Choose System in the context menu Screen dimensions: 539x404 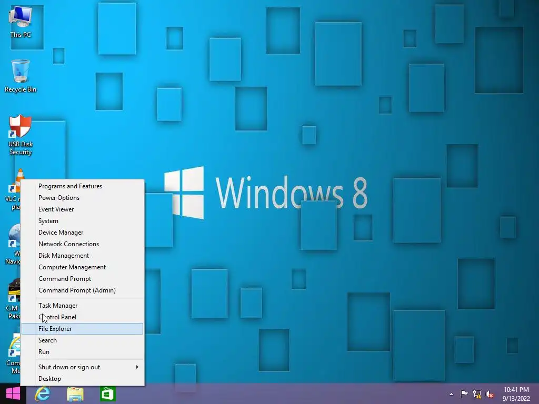[83, 221]
